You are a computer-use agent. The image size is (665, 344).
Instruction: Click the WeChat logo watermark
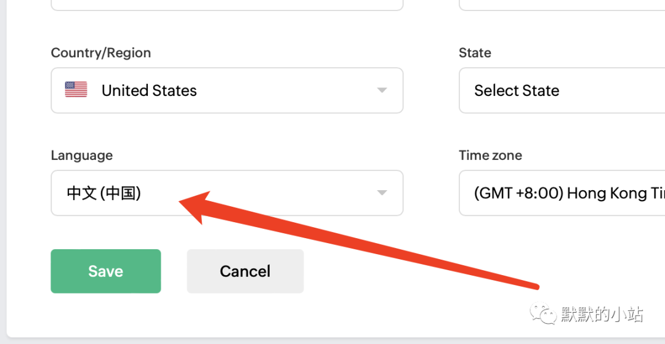click(543, 314)
